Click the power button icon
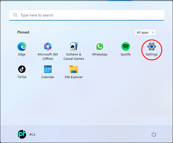The width and height of the screenshot is (173, 143). click(154, 134)
